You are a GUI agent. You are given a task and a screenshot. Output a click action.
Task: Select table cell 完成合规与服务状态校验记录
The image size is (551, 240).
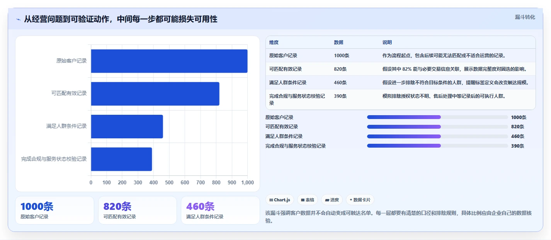[x=298, y=100]
